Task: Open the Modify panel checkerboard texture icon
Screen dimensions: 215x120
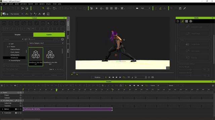Action: [x=186, y=21]
